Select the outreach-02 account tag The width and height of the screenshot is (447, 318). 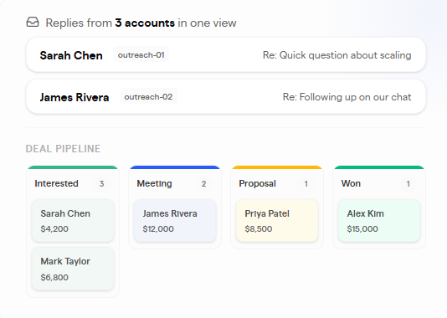(x=148, y=97)
